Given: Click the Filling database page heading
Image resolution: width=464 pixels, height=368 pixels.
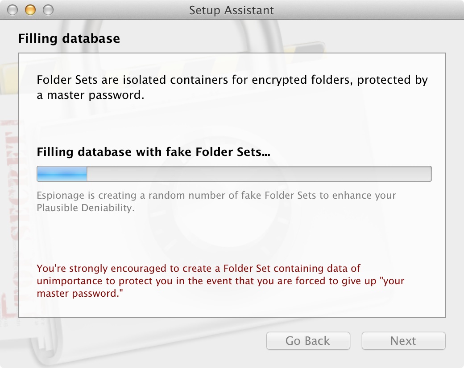Looking at the screenshot, I should tap(69, 38).
